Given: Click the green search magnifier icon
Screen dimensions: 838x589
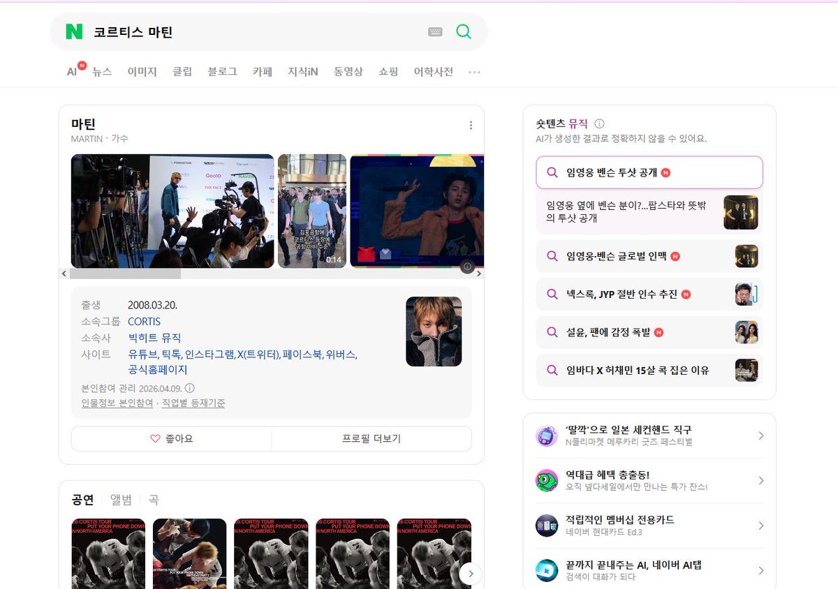Looking at the screenshot, I should [464, 31].
